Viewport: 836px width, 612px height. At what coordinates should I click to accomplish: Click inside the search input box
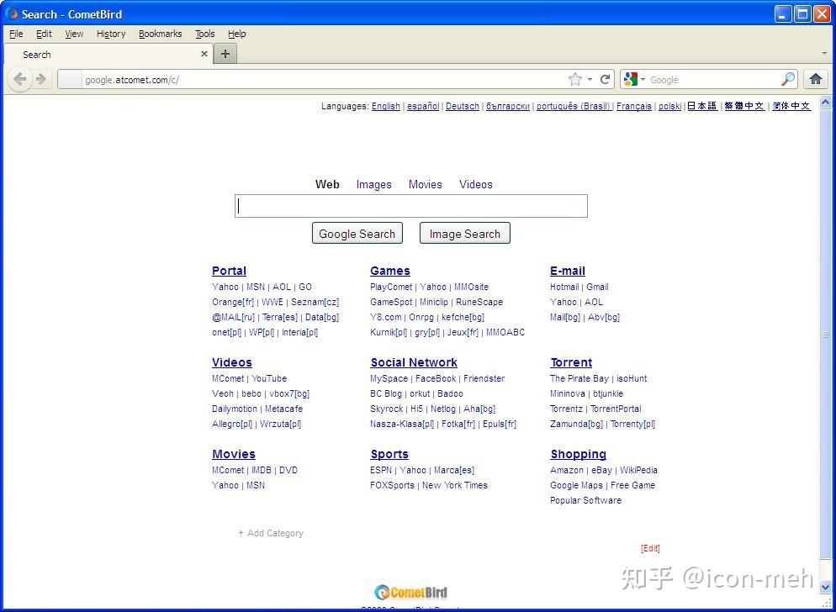point(410,205)
